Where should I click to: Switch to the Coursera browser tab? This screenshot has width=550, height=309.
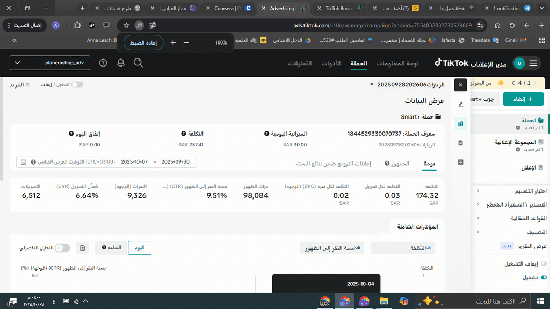click(x=228, y=8)
